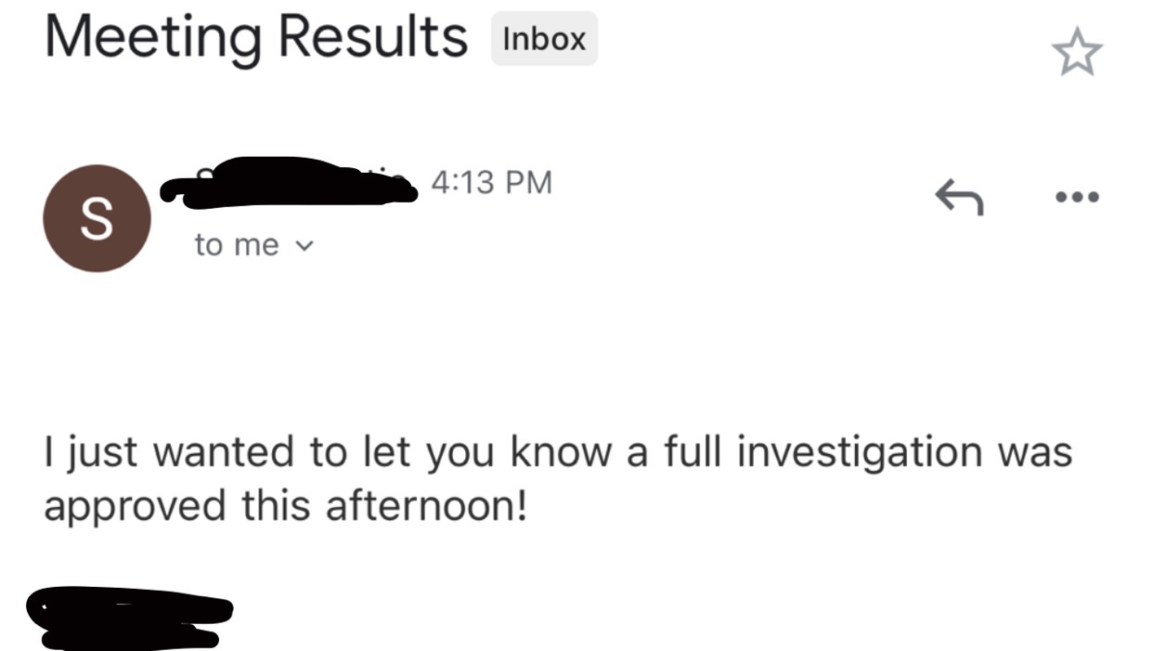This screenshot has height=651, width=1153.
Task: Click the word 'investigation' in the message
Action: (860, 454)
